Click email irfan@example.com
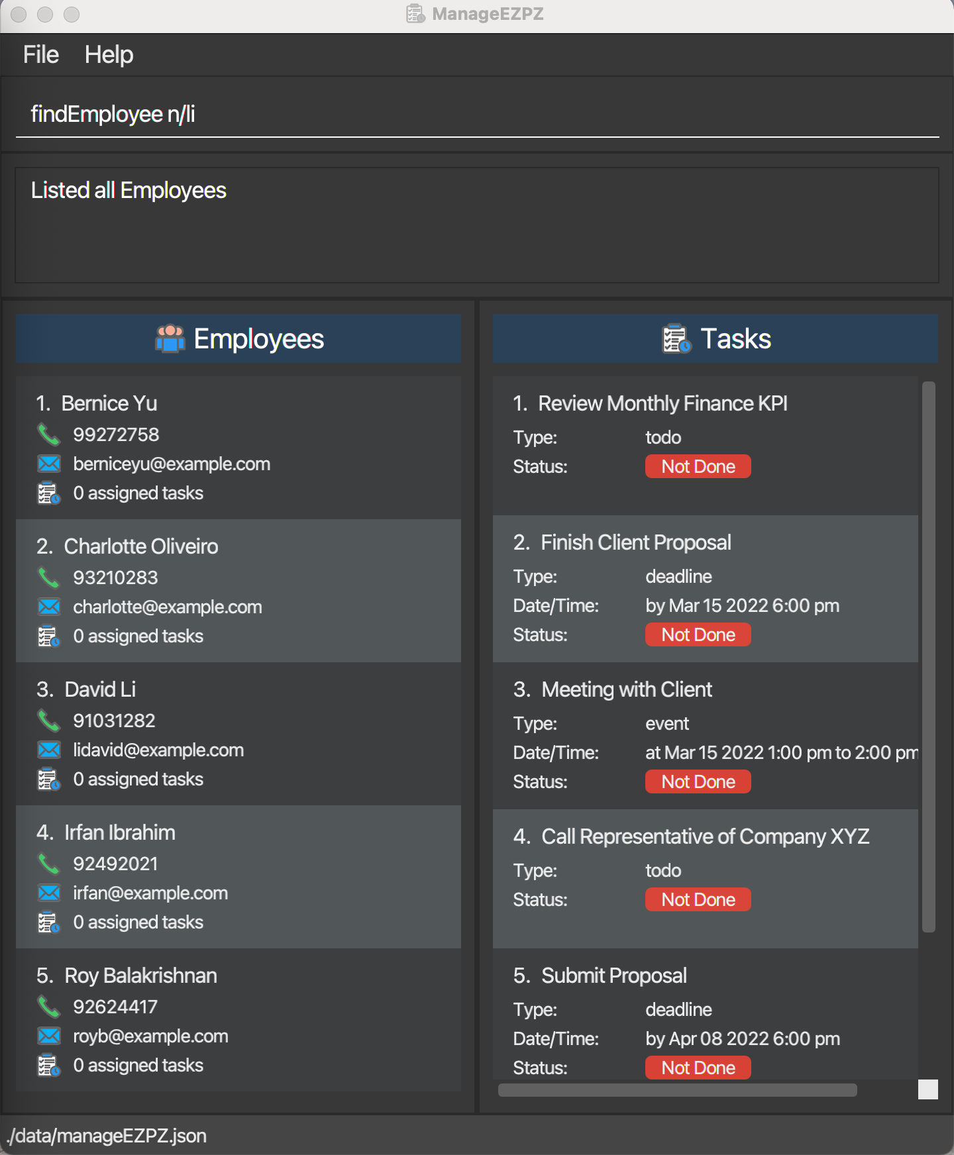954x1155 pixels. pyautogui.click(x=150, y=893)
